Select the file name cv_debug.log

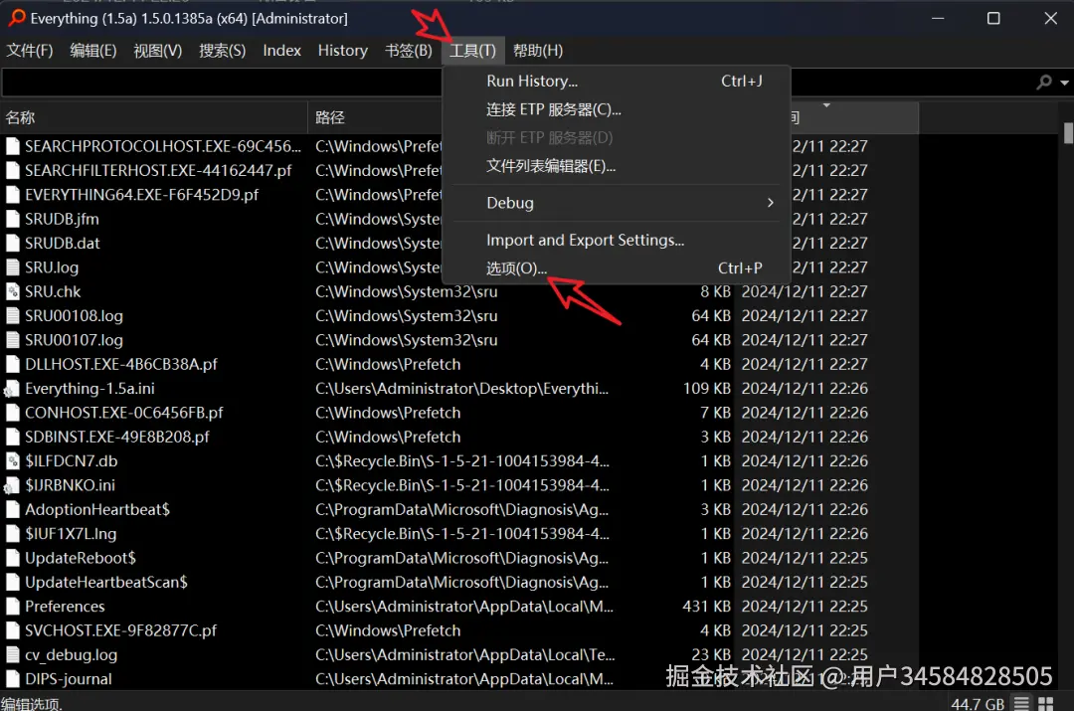pyautogui.click(x=72, y=655)
